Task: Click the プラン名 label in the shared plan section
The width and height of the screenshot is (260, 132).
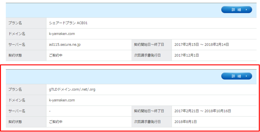Action: pyautogui.click(x=15, y=23)
